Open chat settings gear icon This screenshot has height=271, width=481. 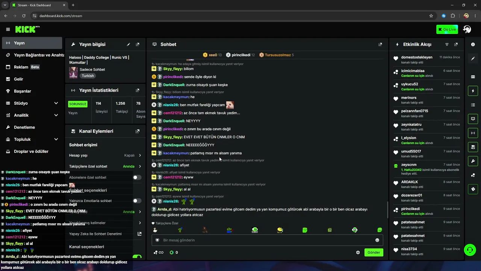358,253
